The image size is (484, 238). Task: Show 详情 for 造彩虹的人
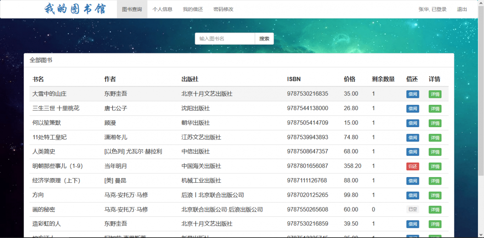coord(435,224)
